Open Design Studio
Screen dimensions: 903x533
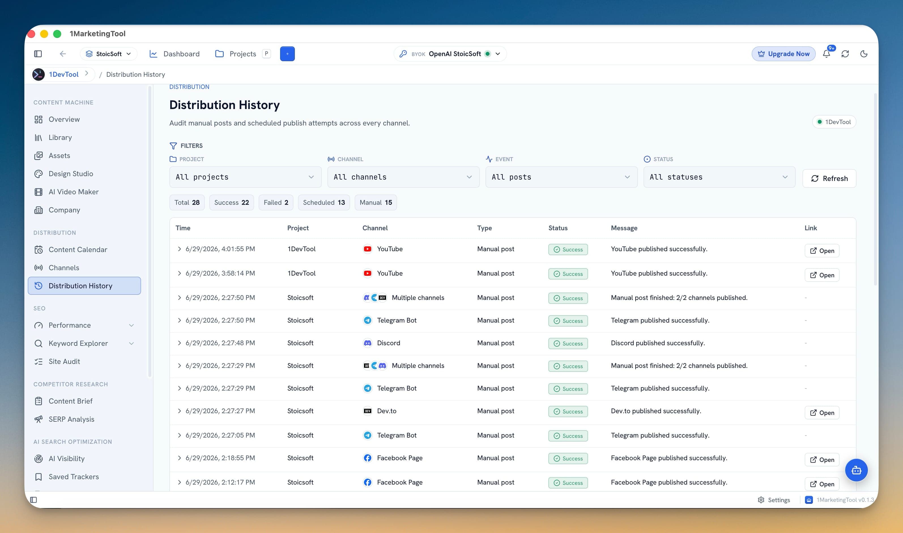84,174
